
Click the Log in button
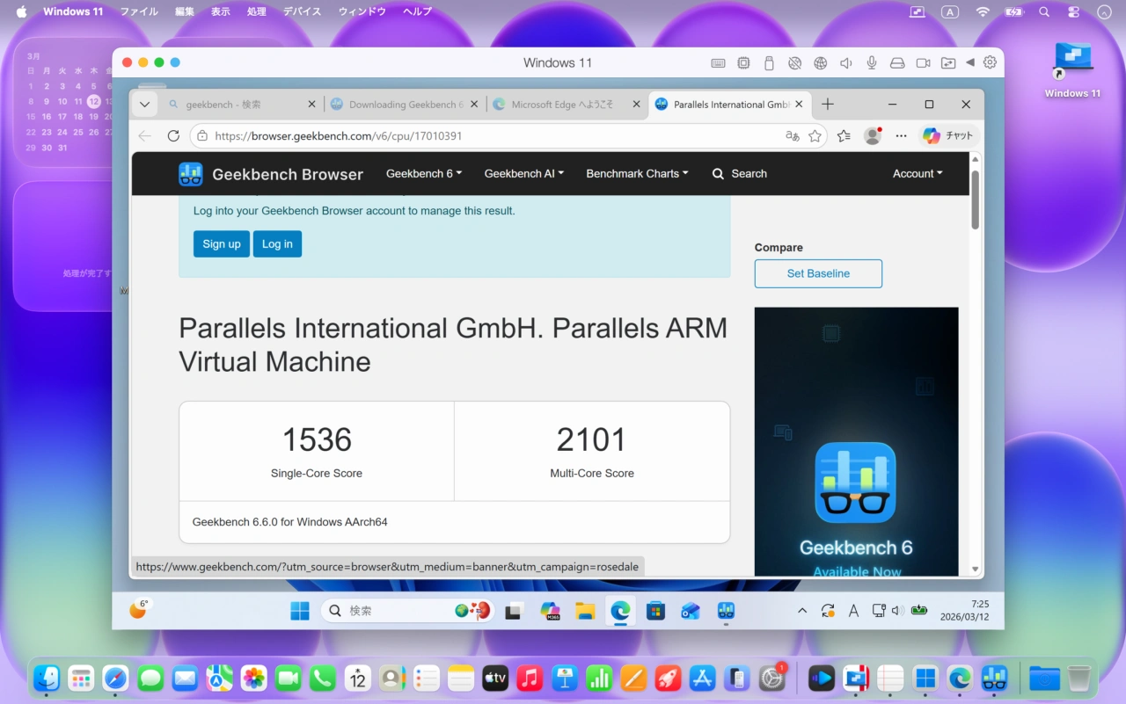tap(277, 244)
